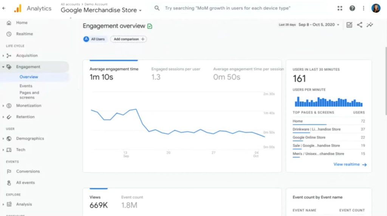Click the vertical page scrollbar
Screen dimensions: 387x216
[386, 81]
